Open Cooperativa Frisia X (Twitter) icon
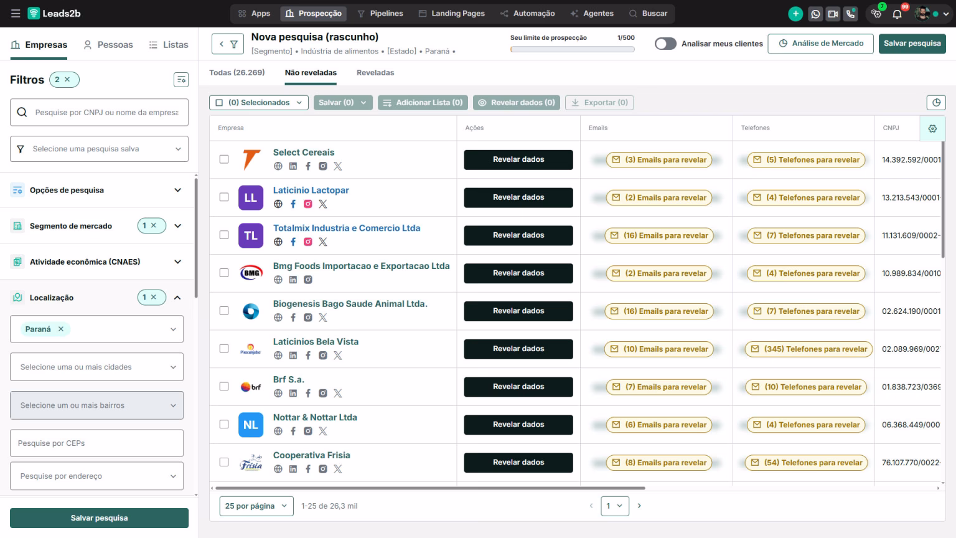The height and width of the screenshot is (538, 956). [x=338, y=470]
